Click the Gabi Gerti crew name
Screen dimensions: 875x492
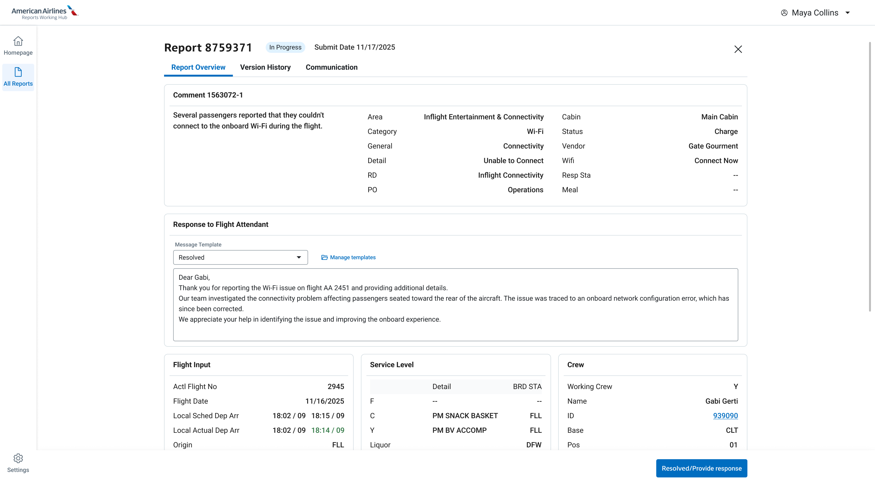coord(722,401)
